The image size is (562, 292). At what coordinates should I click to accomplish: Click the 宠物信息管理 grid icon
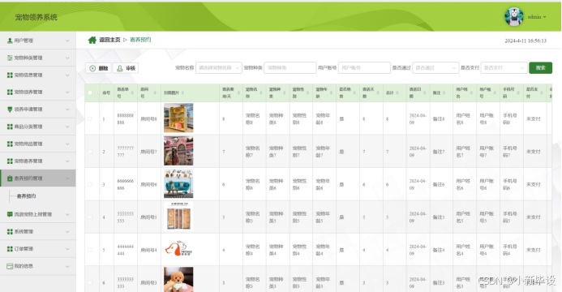click(x=10, y=75)
